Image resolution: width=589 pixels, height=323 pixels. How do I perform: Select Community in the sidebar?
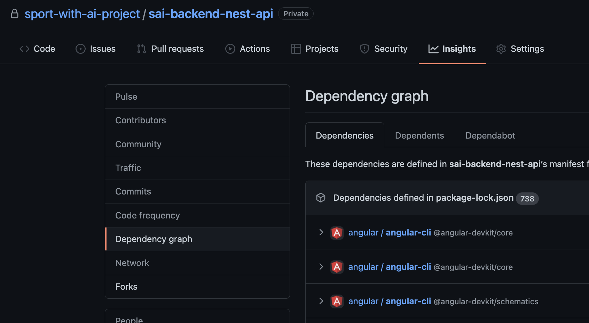tap(197, 144)
